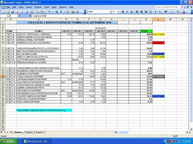Click the Percent Style icon

(x=160, y=12)
